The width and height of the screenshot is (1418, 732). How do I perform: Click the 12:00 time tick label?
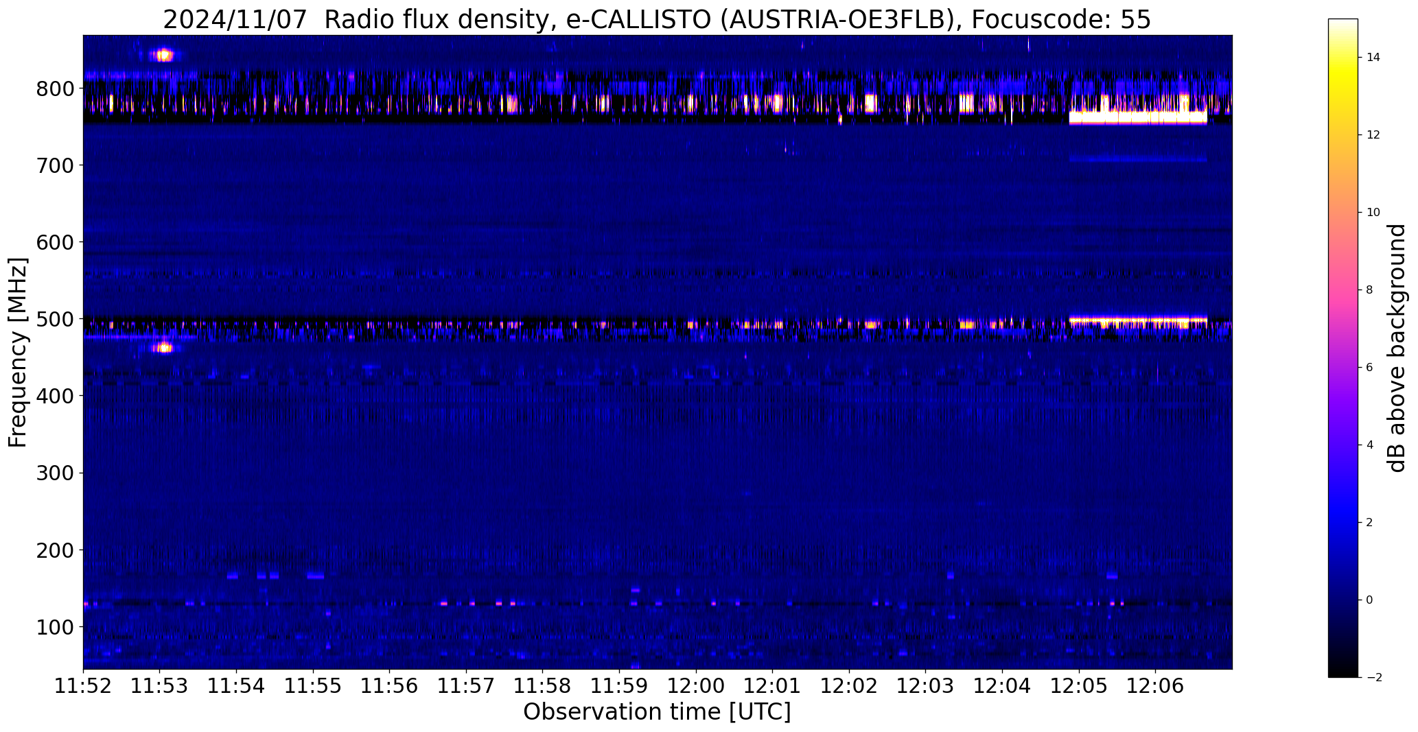tap(696, 686)
